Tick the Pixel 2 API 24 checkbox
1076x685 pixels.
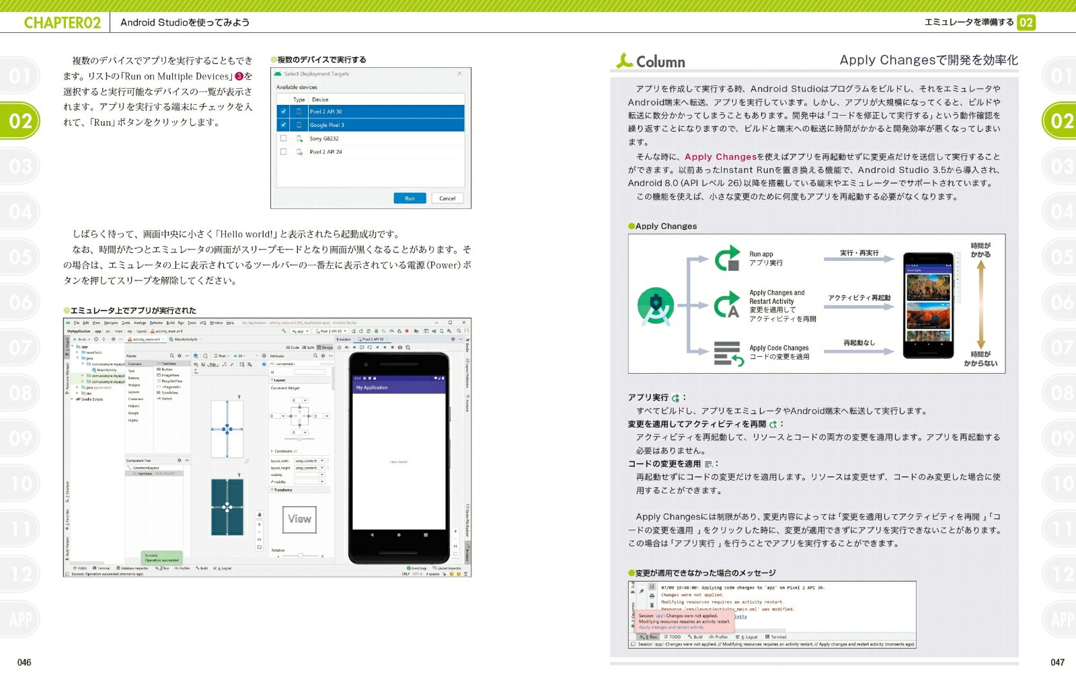pos(283,152)
